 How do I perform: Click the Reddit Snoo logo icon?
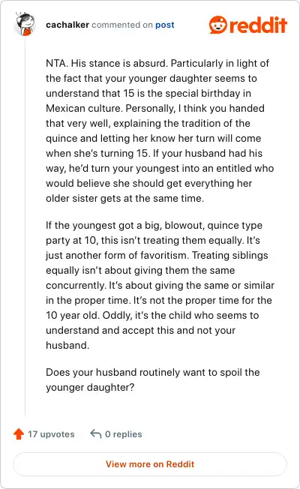coord(217,25)
